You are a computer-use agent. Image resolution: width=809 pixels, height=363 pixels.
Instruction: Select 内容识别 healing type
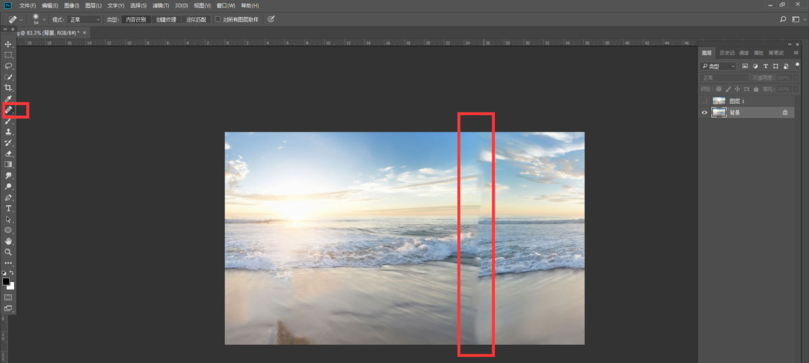[x=136, y=20]
